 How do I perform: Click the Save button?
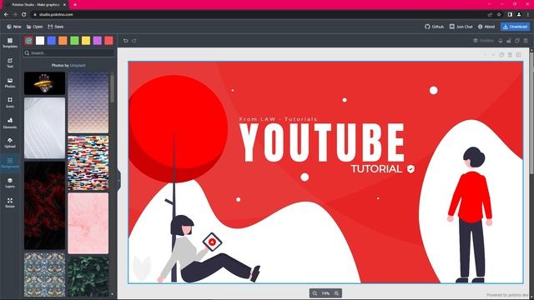[x=56, y=27]
